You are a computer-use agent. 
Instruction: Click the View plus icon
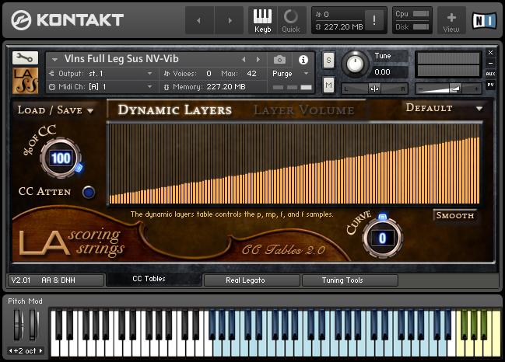(451, 20)
